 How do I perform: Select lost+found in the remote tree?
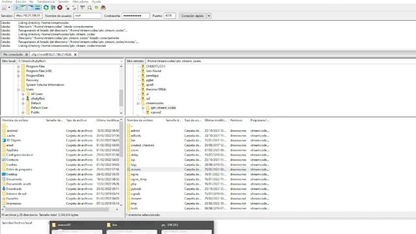click(153, 71)
